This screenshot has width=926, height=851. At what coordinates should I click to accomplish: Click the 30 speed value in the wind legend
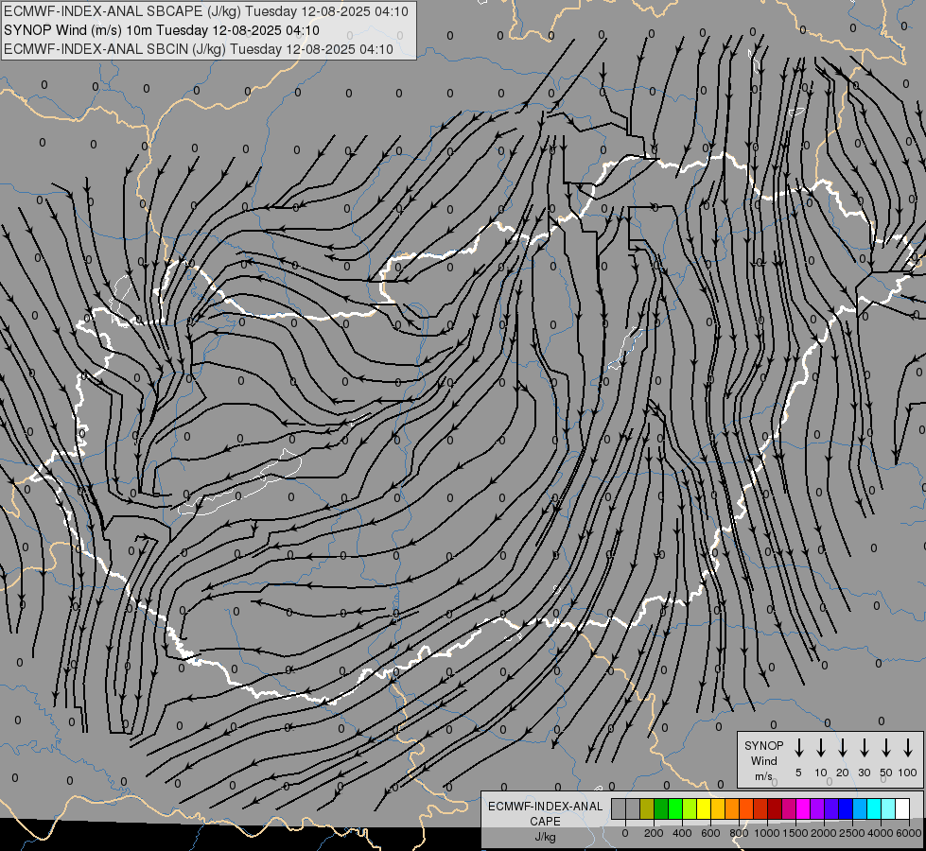(864, 773)
